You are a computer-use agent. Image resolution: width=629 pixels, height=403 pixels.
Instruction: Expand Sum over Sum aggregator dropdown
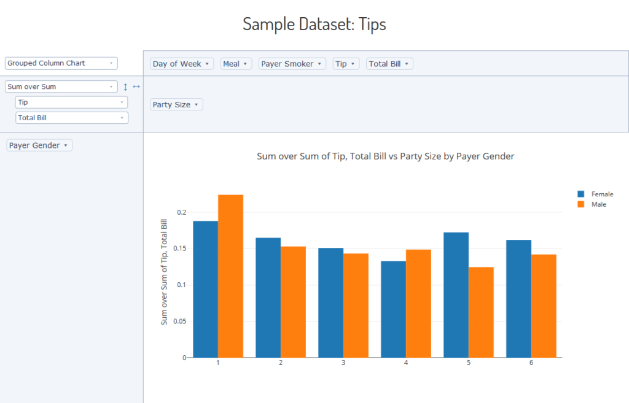tap(61, 86)
